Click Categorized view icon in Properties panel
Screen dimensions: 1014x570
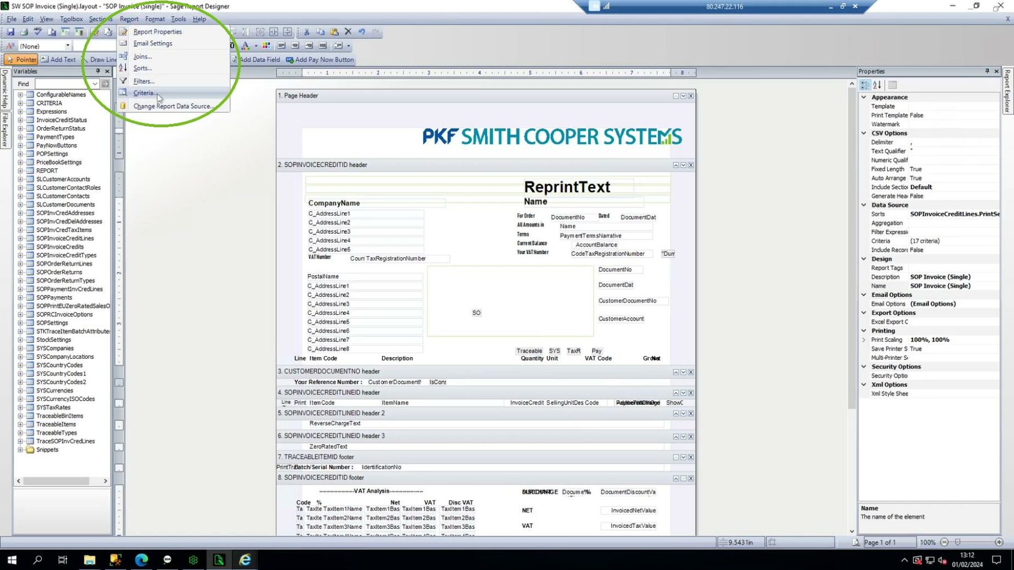coord(865,85)
